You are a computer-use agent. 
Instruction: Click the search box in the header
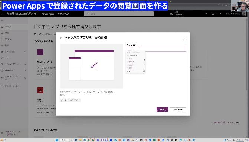119,14
